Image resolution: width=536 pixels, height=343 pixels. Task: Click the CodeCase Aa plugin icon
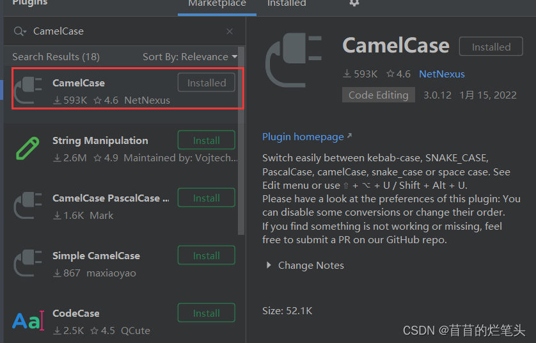pyautogui.click(x=29, y=321)
